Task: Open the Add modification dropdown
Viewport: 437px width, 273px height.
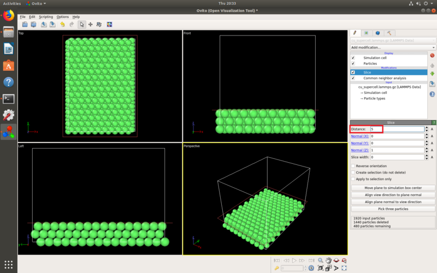Action: [x=393, y=48]
